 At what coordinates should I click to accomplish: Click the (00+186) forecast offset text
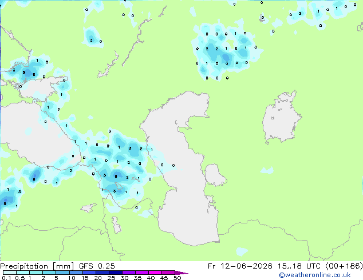click(344, 266)
